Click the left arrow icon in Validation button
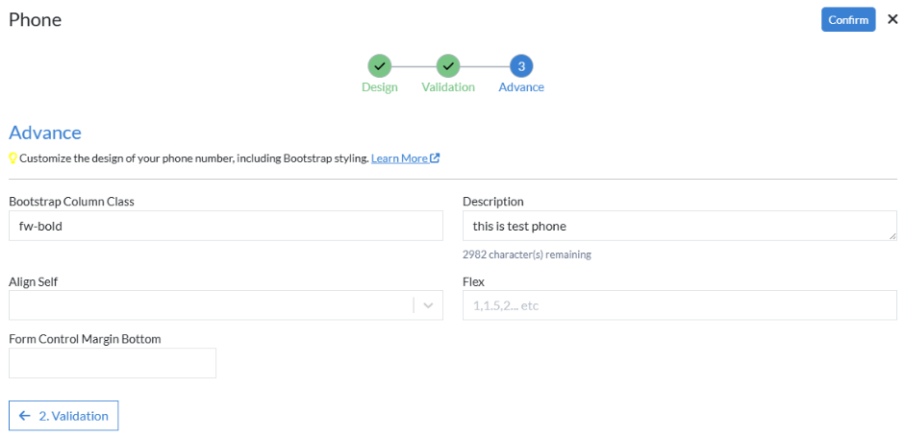 [x=25, y=416]
